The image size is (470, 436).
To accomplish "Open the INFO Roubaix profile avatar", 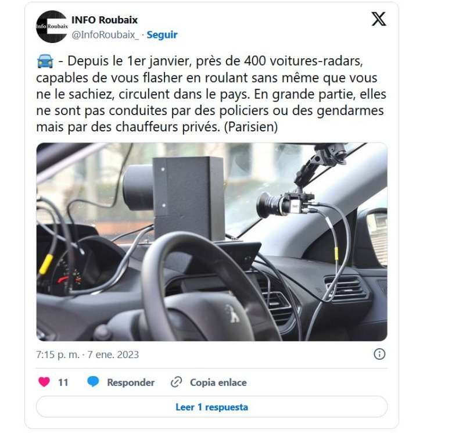I will pyautogui.click(x=52, y=27).
